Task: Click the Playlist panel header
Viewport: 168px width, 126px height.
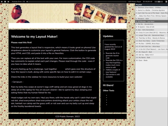Action: (152, 5)
